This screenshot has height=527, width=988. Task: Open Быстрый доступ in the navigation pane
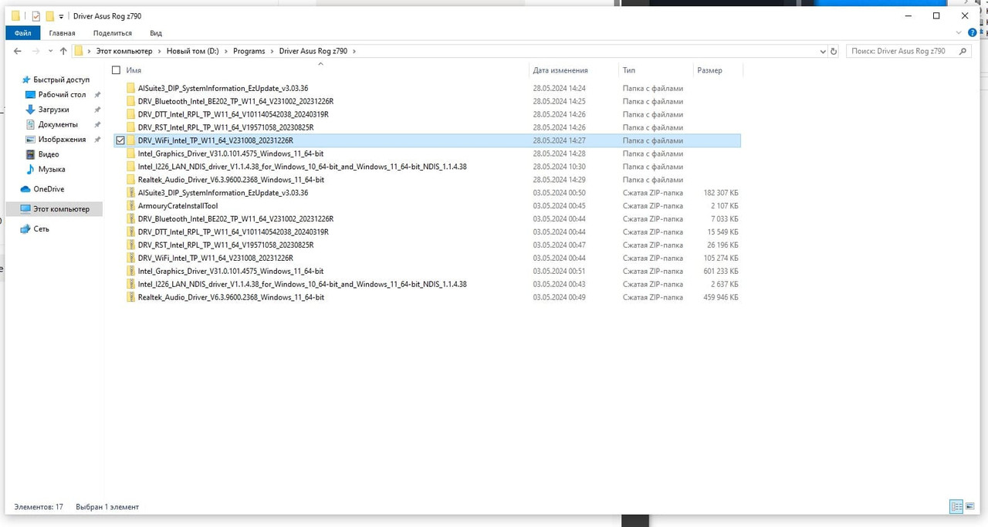click(55, 79)
